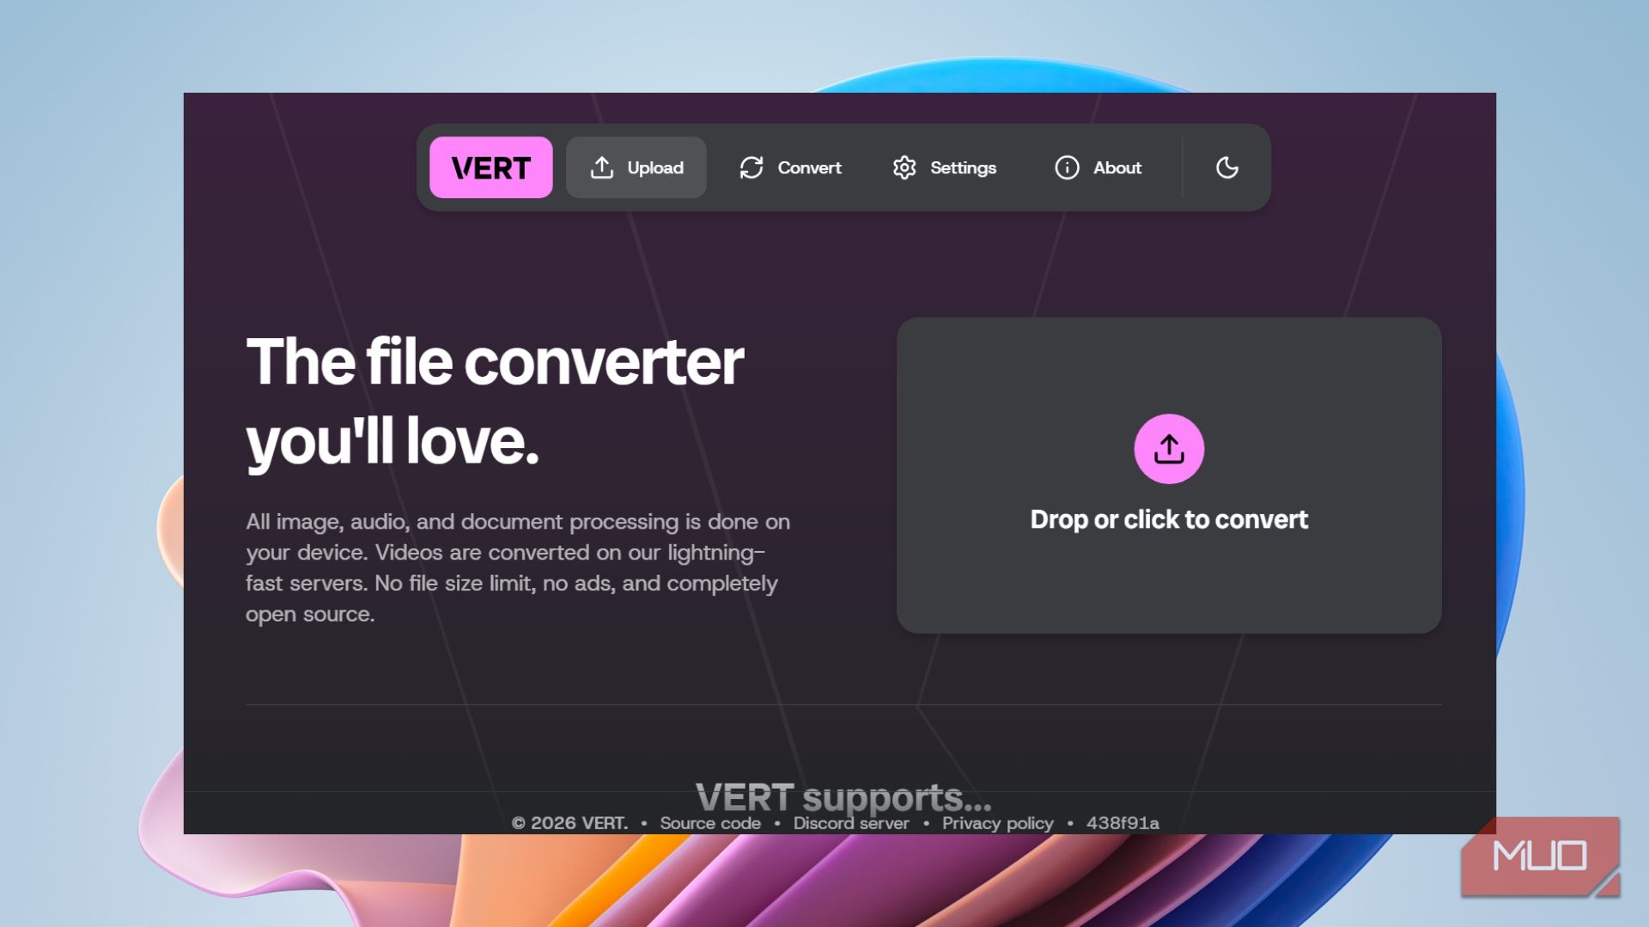This screenshot has width=1649, height=927.
Task: Click the Drop or click to convert text
Action: tap(1169, 519)
